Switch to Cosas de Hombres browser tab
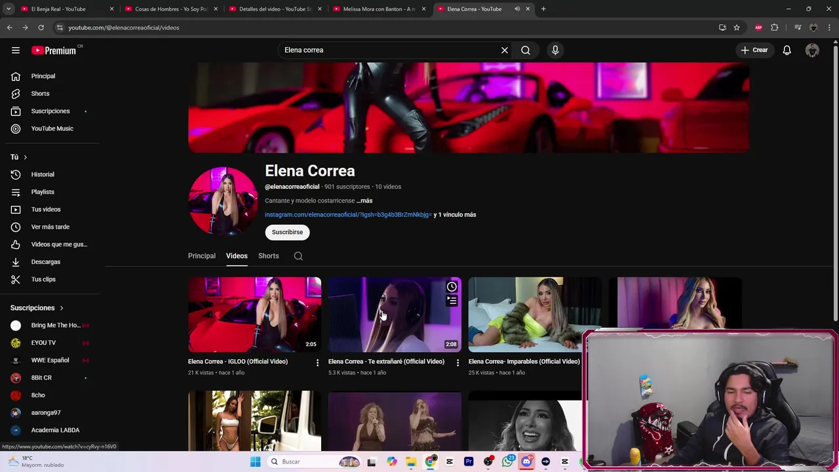Image resolution: width=839 pixels, height=472 pixels. 170,9
